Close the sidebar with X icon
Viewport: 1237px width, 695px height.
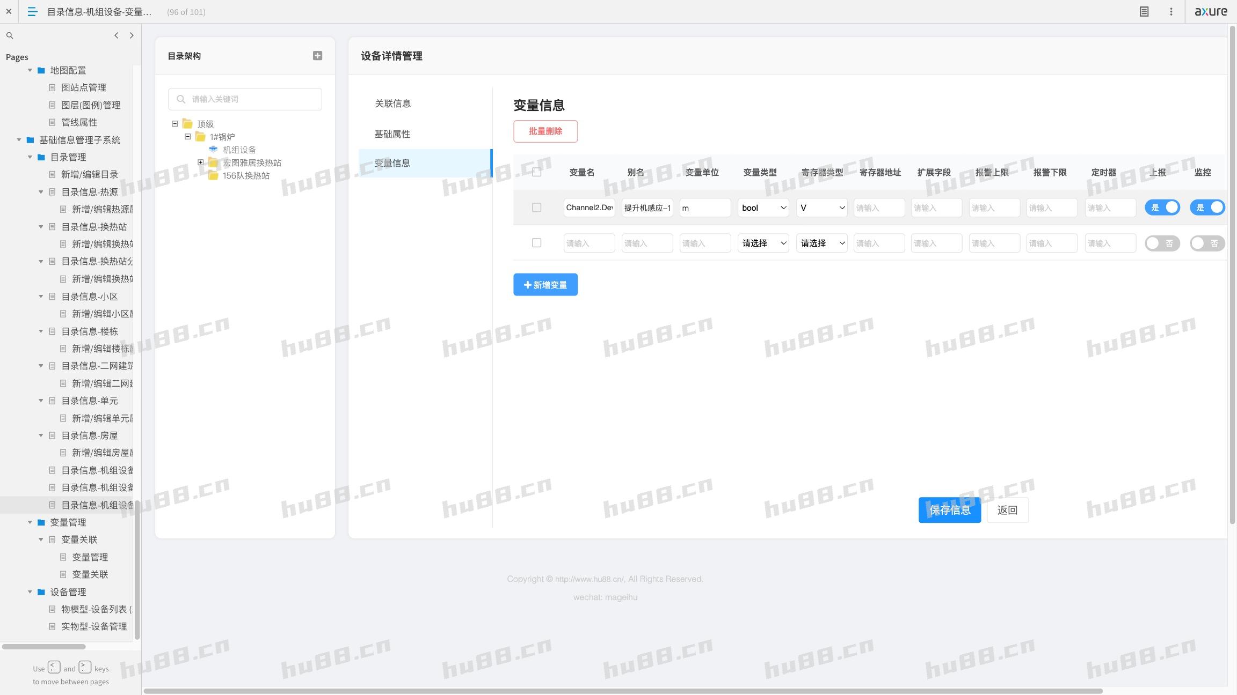click(x=9, y=11)
